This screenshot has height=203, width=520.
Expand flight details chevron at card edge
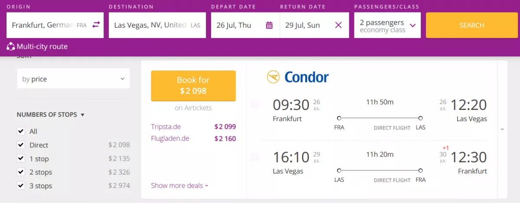502,129
